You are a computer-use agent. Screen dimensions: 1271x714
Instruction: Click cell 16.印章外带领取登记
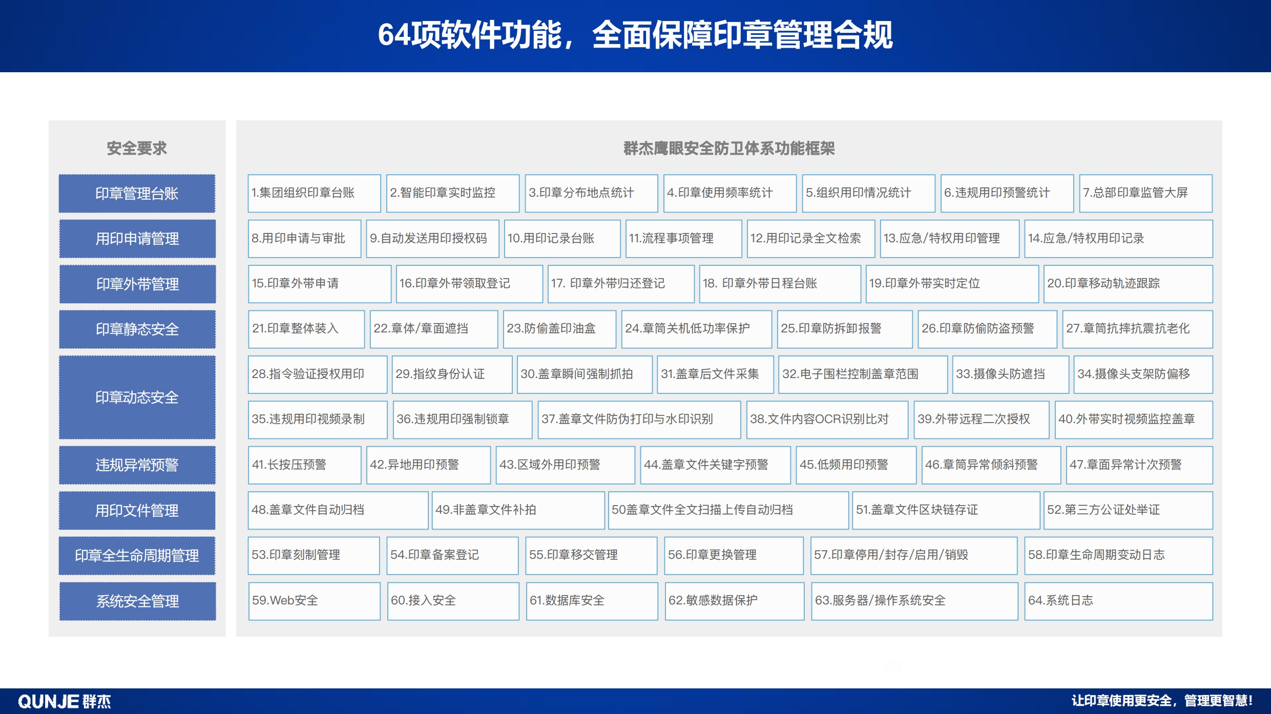point(469,284)
